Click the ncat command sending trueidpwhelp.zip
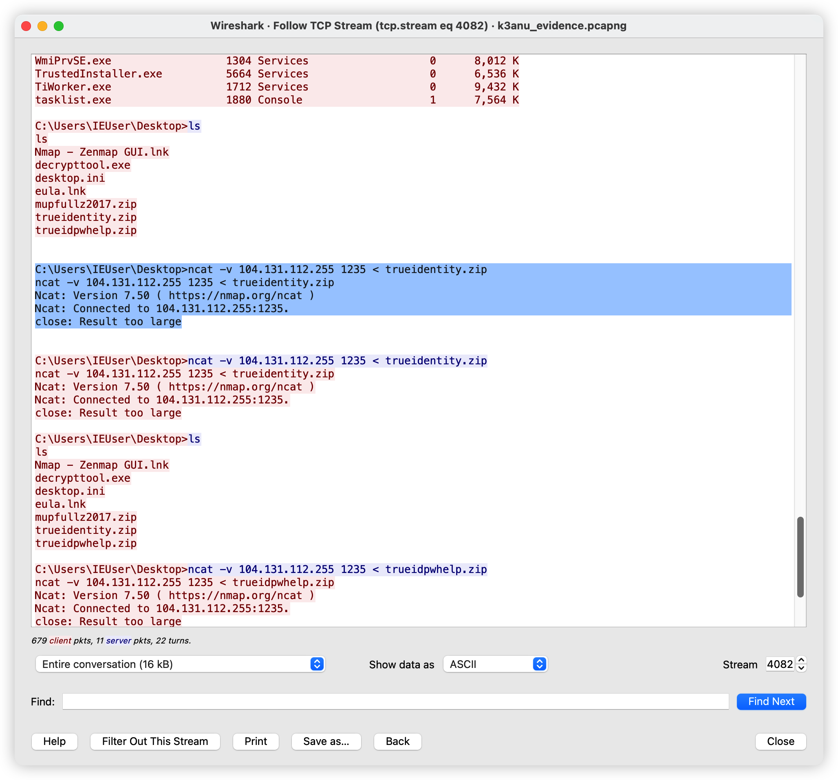 tap(337, 570)
